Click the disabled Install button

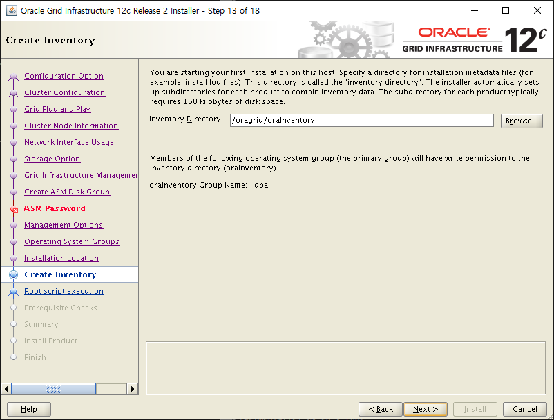click(x=475, y=409)
